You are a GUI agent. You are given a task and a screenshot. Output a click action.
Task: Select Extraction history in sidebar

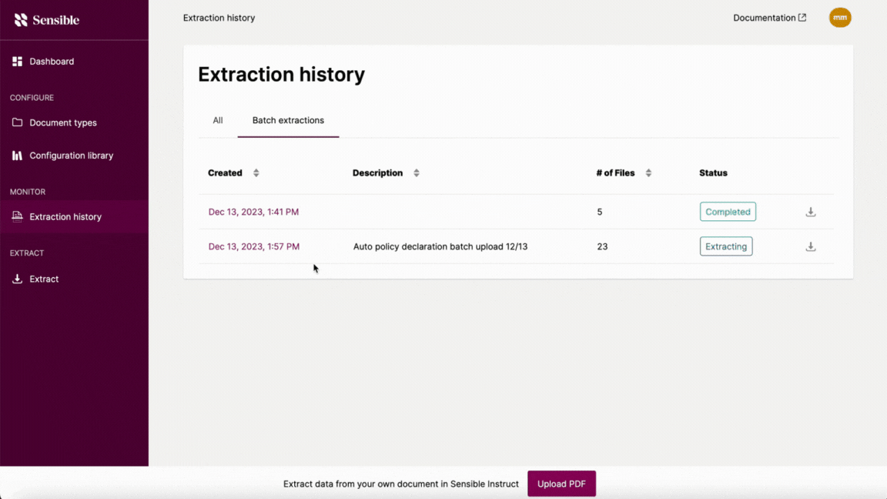74,216
